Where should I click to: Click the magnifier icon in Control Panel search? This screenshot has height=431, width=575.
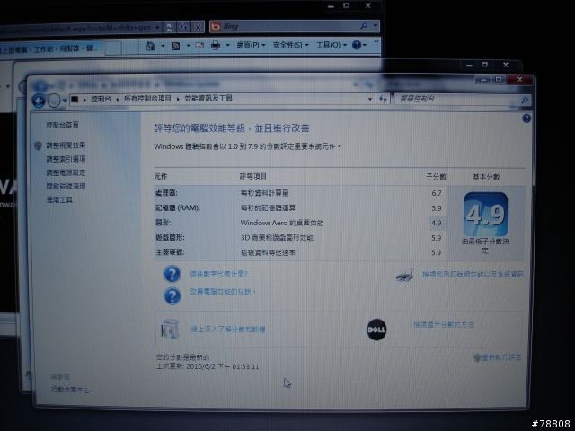525,100
